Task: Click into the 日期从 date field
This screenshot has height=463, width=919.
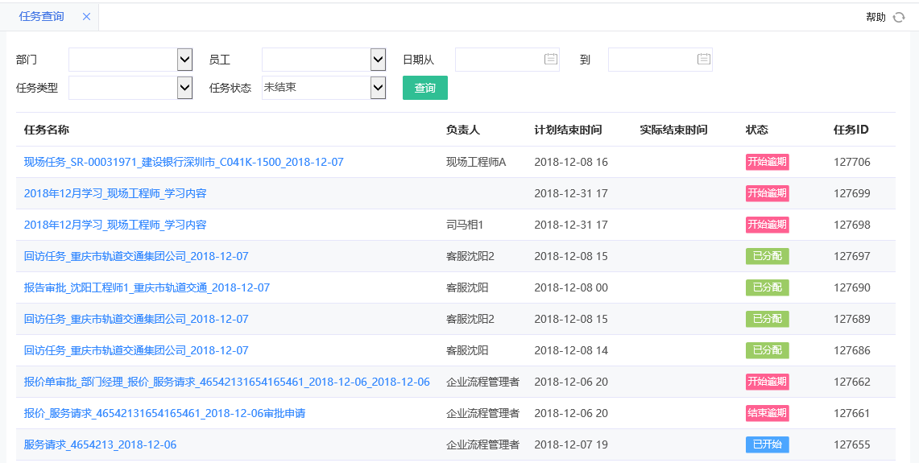Action: [x=498, y=59]
